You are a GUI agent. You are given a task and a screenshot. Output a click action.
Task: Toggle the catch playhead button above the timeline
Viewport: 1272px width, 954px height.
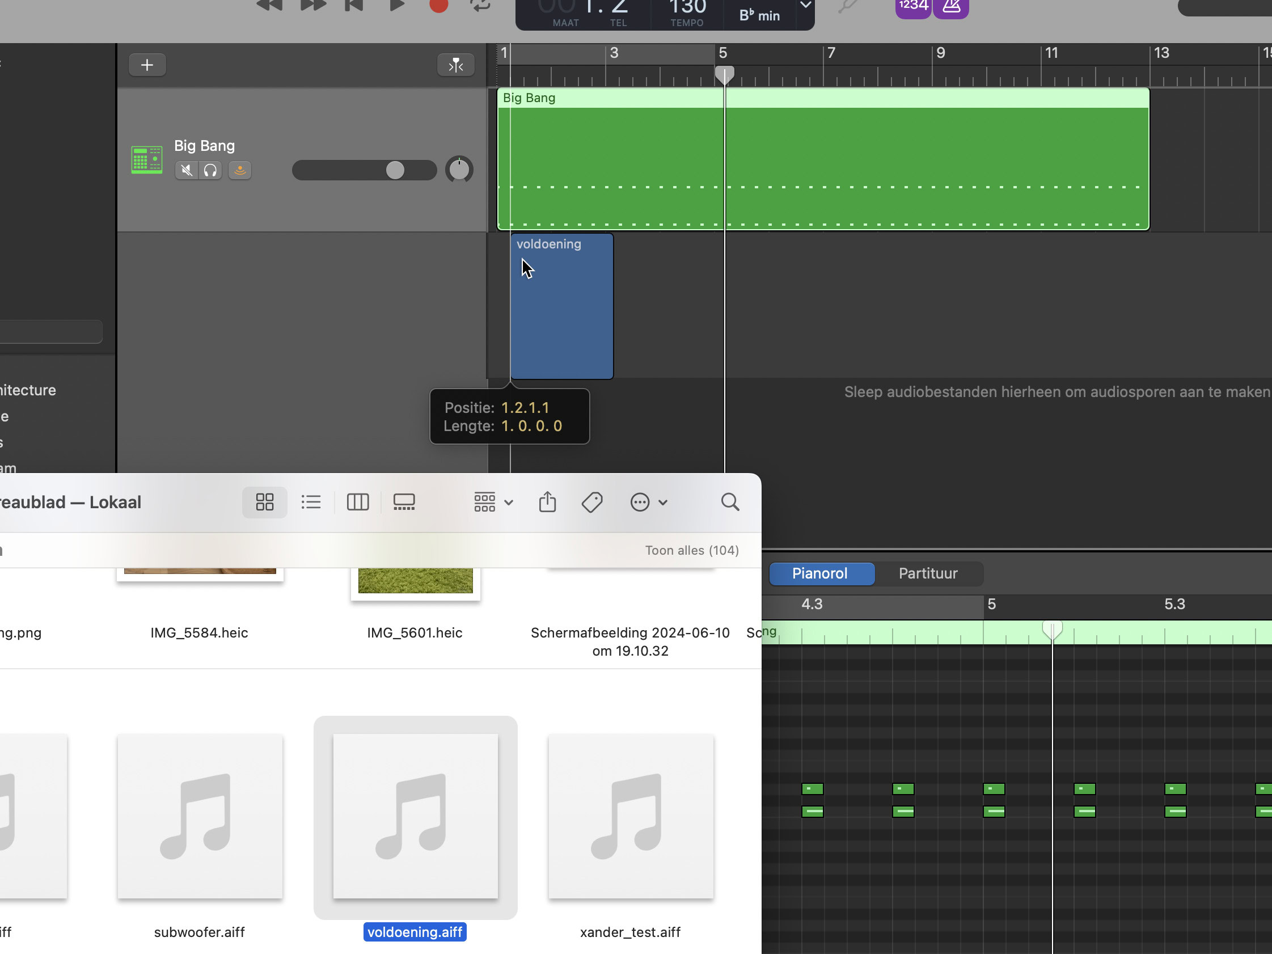(x=455, y=65)
